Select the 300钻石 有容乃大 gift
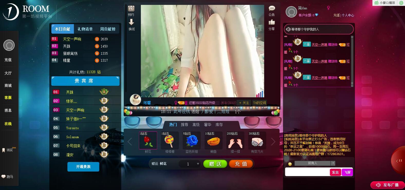 tap(257, 140)
